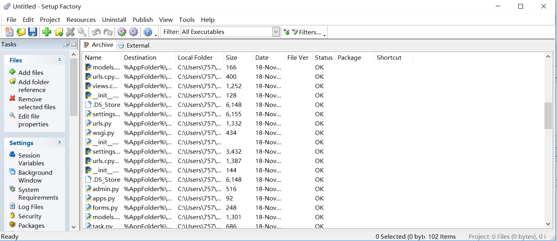Click the file list scrollbar up arrow
This screenshot has width=557, height=241.
(x=548, y=57)
